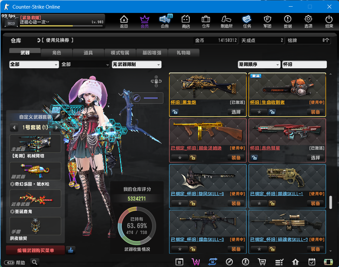Screen dimensions: 339x267
Task: Toggle the lock on 怀旧|黑龙炮
Action: click(175, 112)
